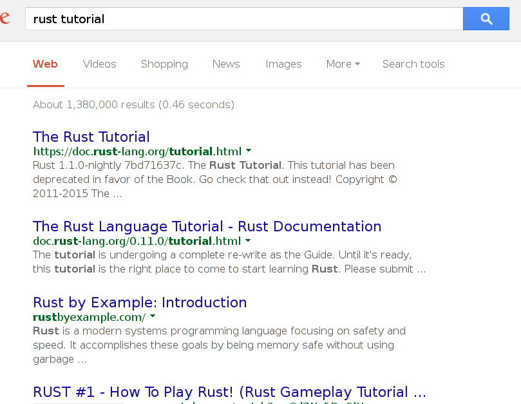This screenshot has width=521, height=404.
Task: Expand the arrow beside rustbyexample.com URL
Action: 152,316
